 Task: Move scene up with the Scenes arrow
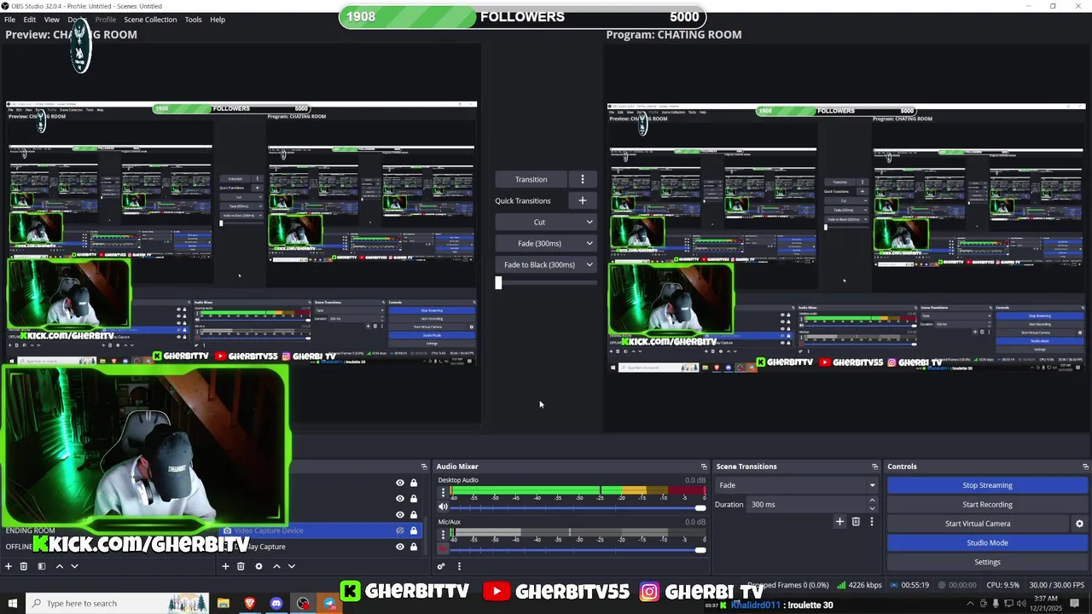[x=59, y=566]
